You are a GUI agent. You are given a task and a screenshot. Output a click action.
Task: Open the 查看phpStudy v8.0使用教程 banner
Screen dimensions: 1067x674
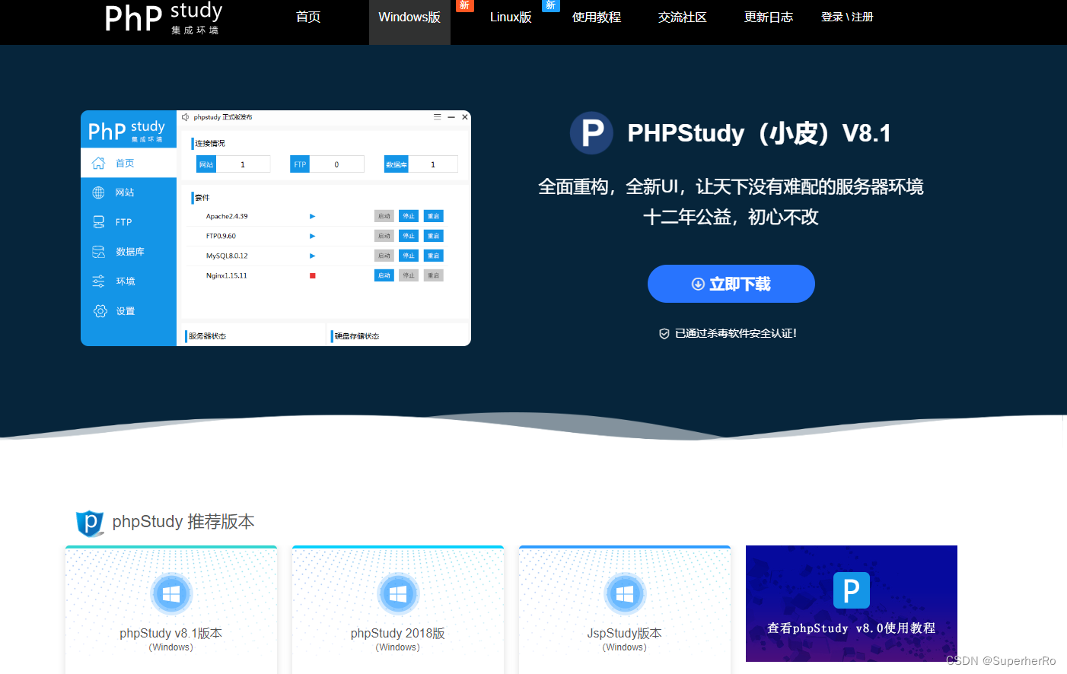(x=851, y=604)
